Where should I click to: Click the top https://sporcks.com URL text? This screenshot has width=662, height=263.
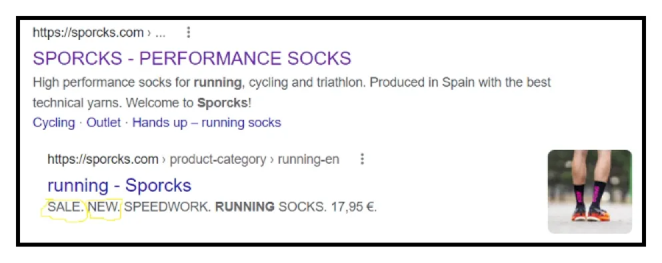88,33
